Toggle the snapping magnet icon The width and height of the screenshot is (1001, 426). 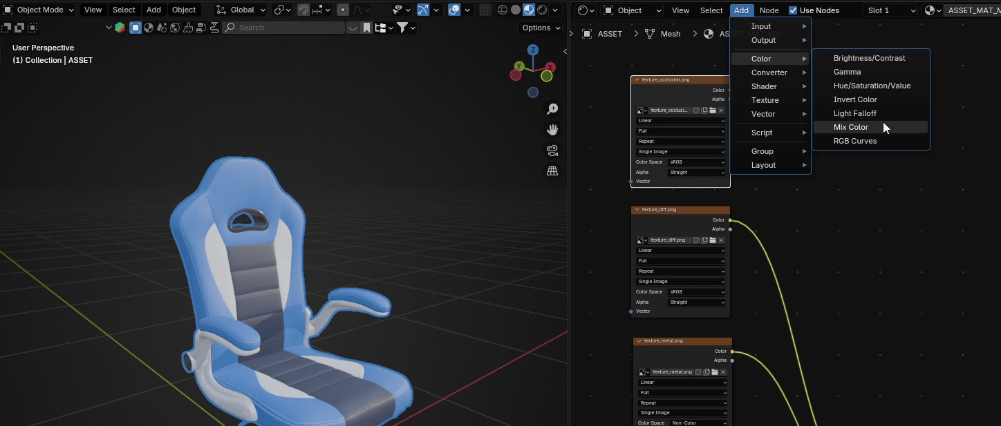point(303,10)
